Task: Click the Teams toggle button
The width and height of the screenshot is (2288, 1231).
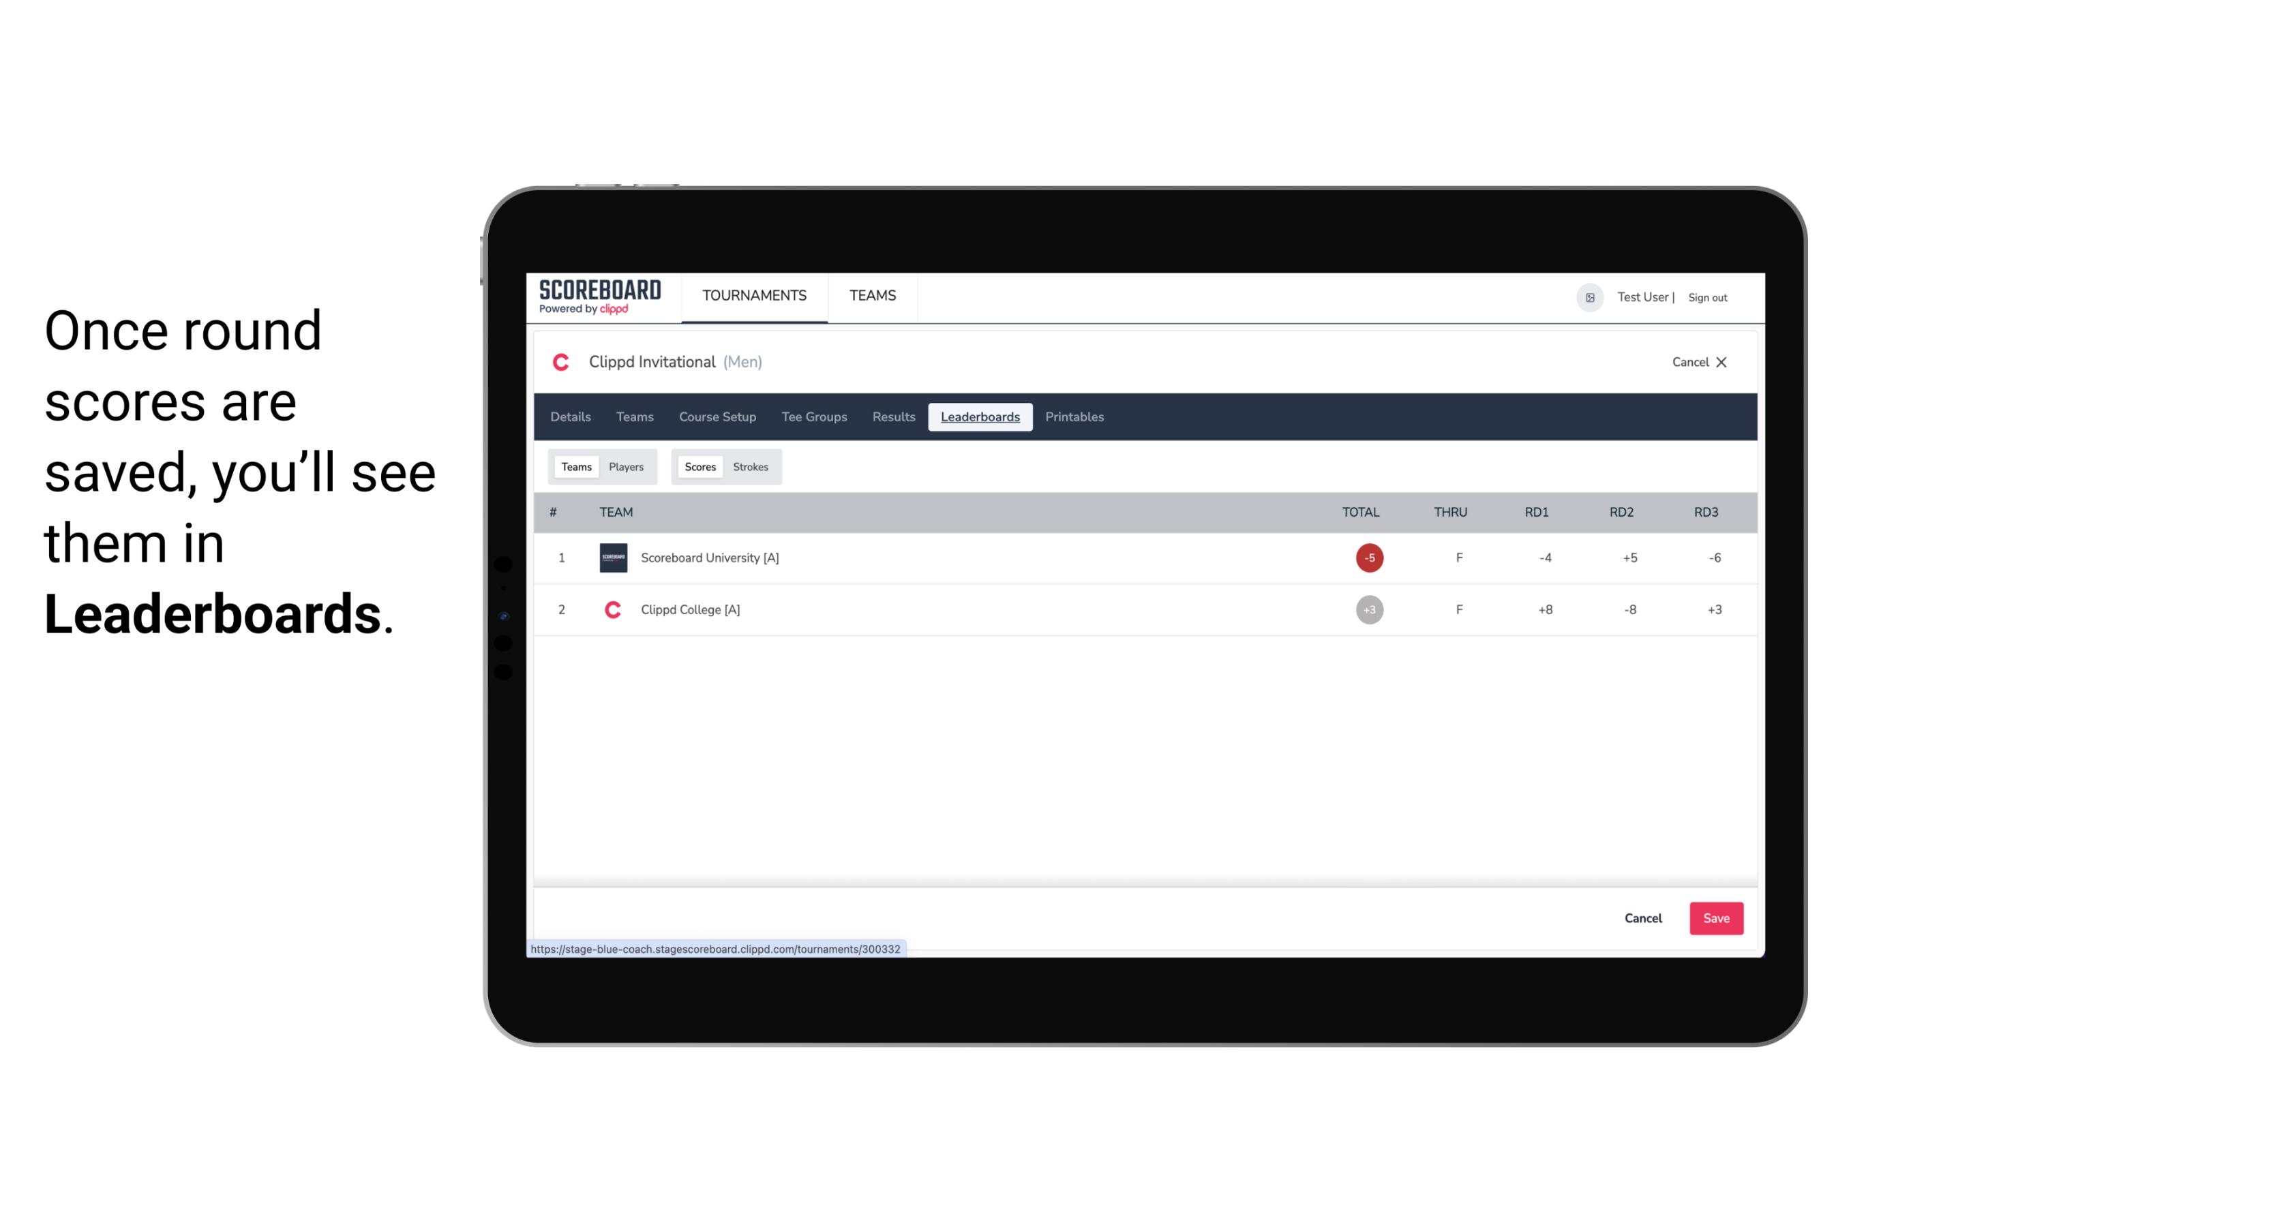Action: 575,466
